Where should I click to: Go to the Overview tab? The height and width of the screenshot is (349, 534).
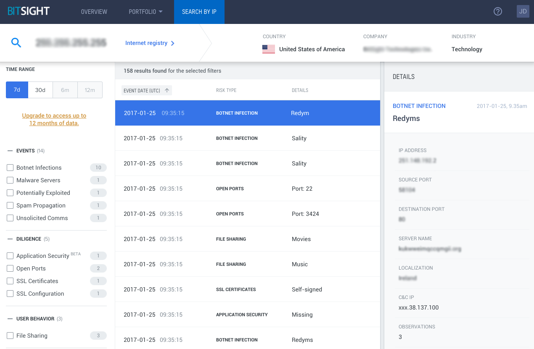coord(94,12)
